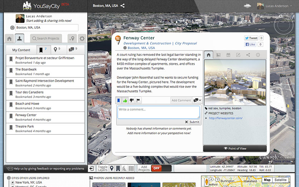Open the Theatre Park bookmark
The image size is (299, 187).
[45, 129]
